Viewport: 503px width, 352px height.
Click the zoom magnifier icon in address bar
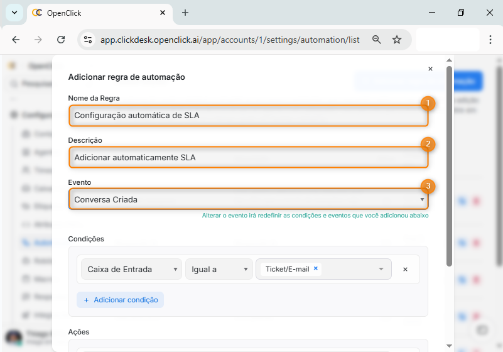377,40
